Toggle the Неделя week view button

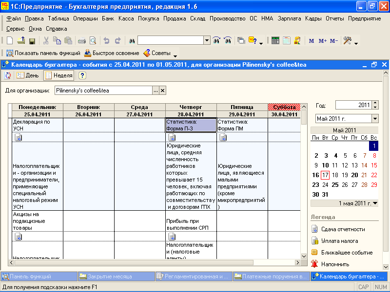[x=59, y=75]
